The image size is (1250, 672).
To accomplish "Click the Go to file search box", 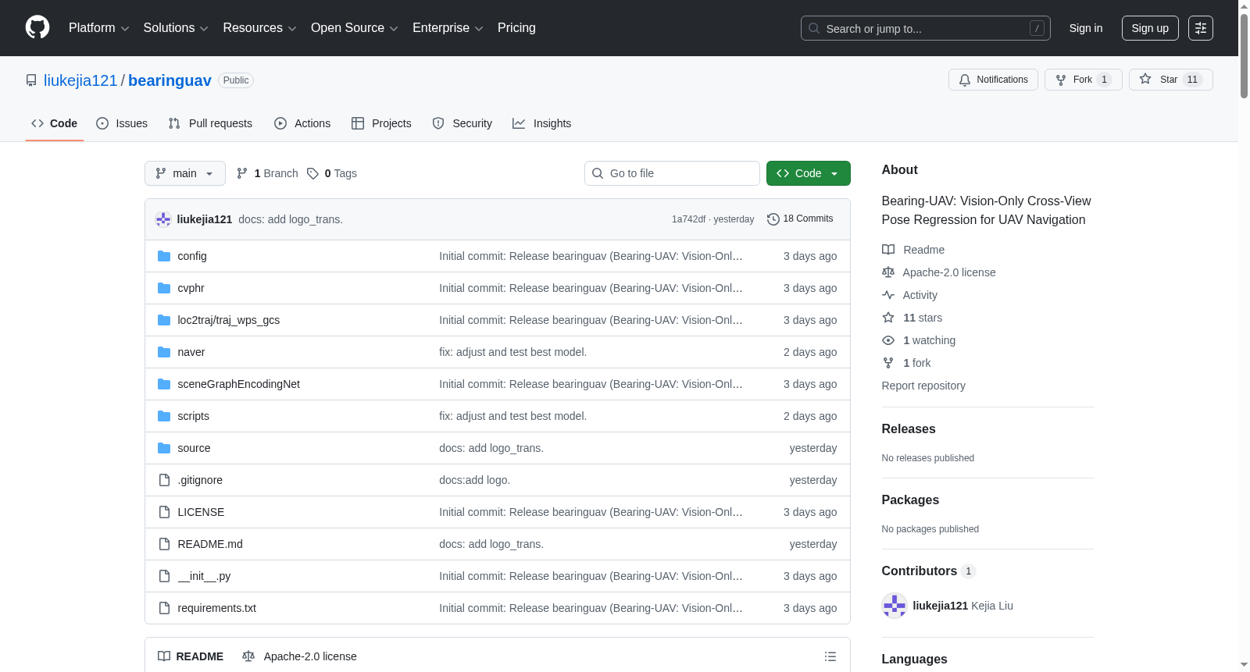I will click(672, 173).
